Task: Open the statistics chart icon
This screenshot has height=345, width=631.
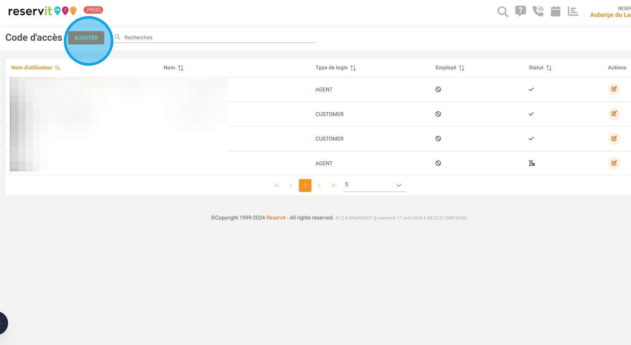Action: (x=573, y=11)
